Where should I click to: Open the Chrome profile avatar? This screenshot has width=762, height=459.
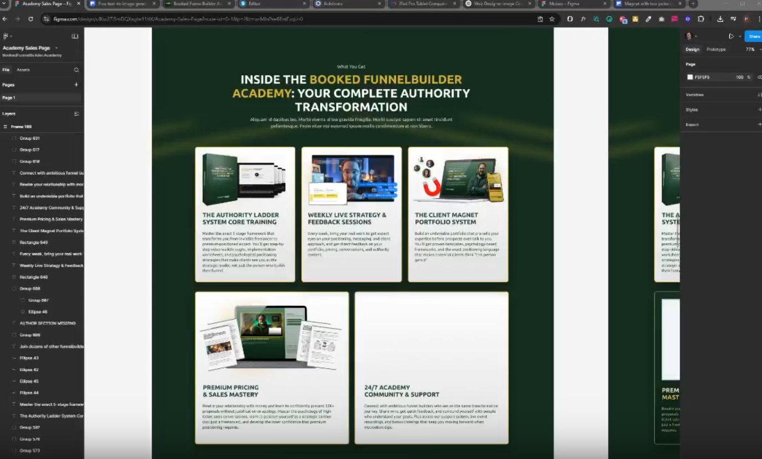pyautogui.click(x=746, y=19)
